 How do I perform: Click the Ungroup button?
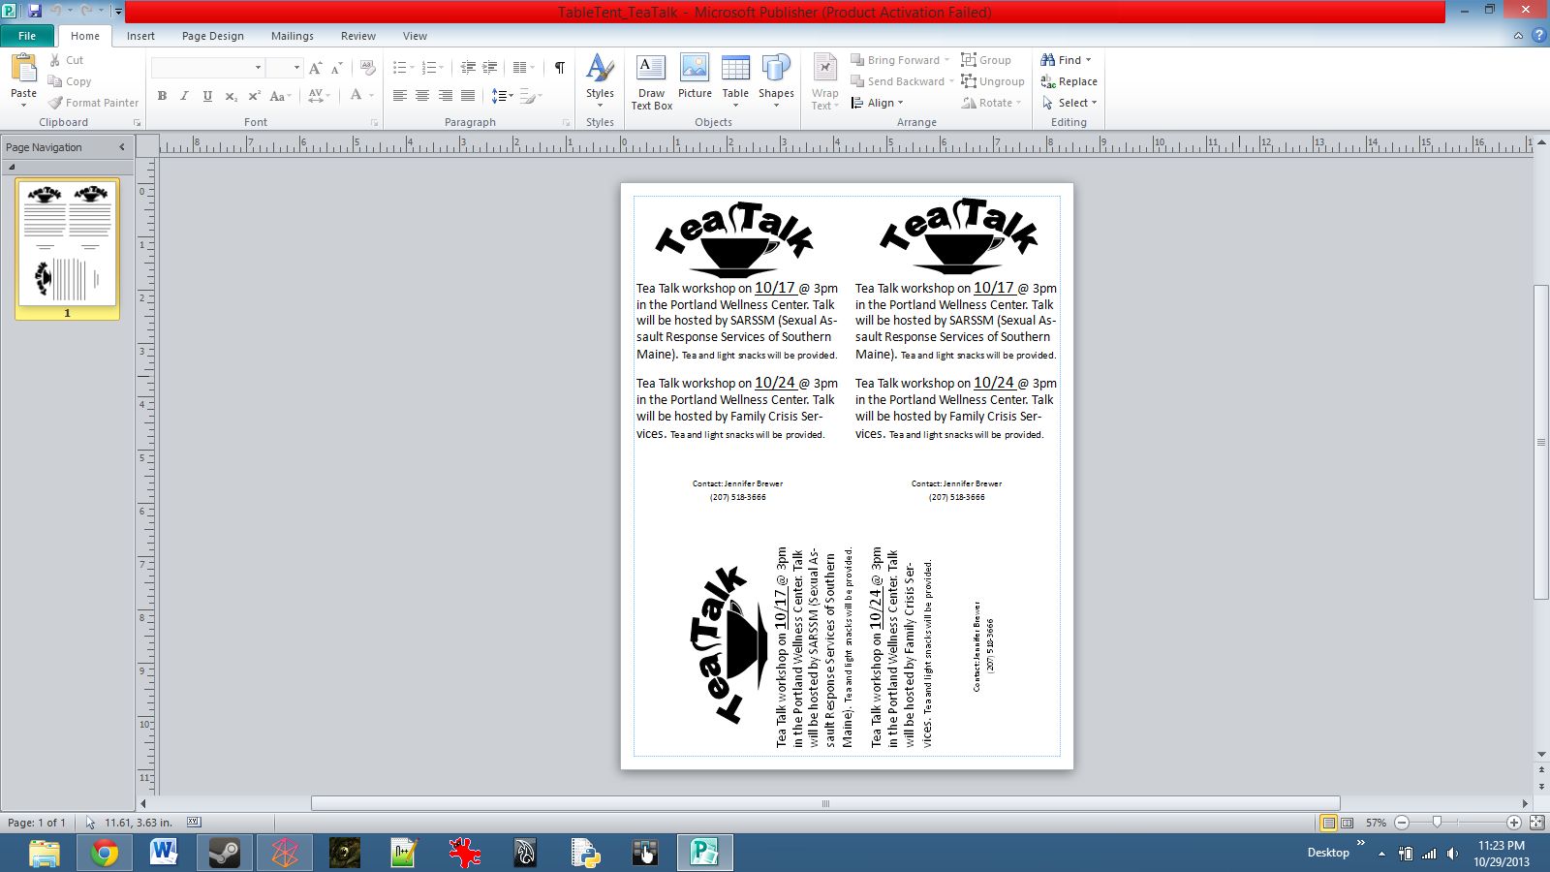(x=993, y=81)
